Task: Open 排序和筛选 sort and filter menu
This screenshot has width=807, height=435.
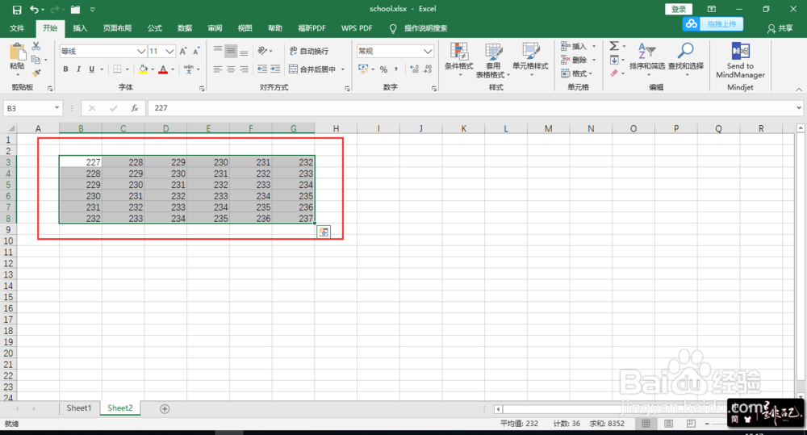Action: tap(647, 61)
